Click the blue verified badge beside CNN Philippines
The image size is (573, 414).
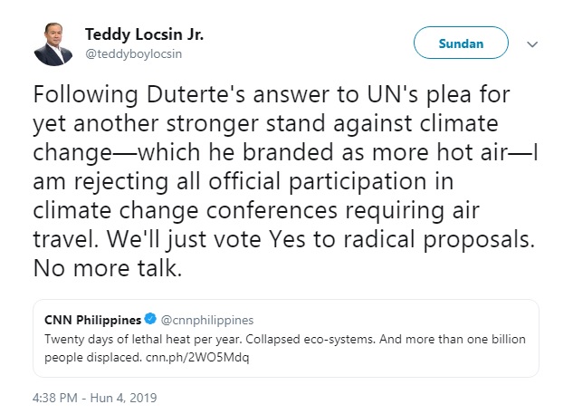(151, 320)
